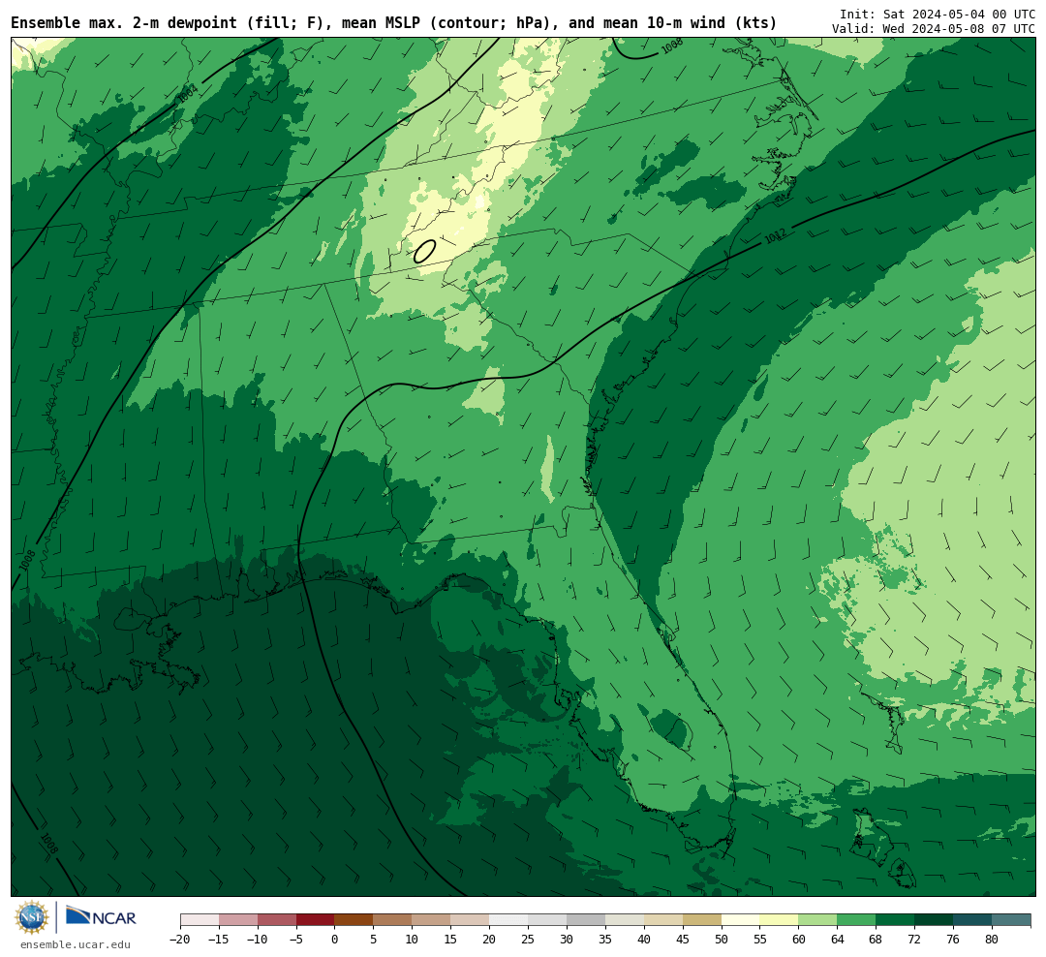
Task: Click the 40 tick label on the colorbar
Action: click(x=644, y=939)
